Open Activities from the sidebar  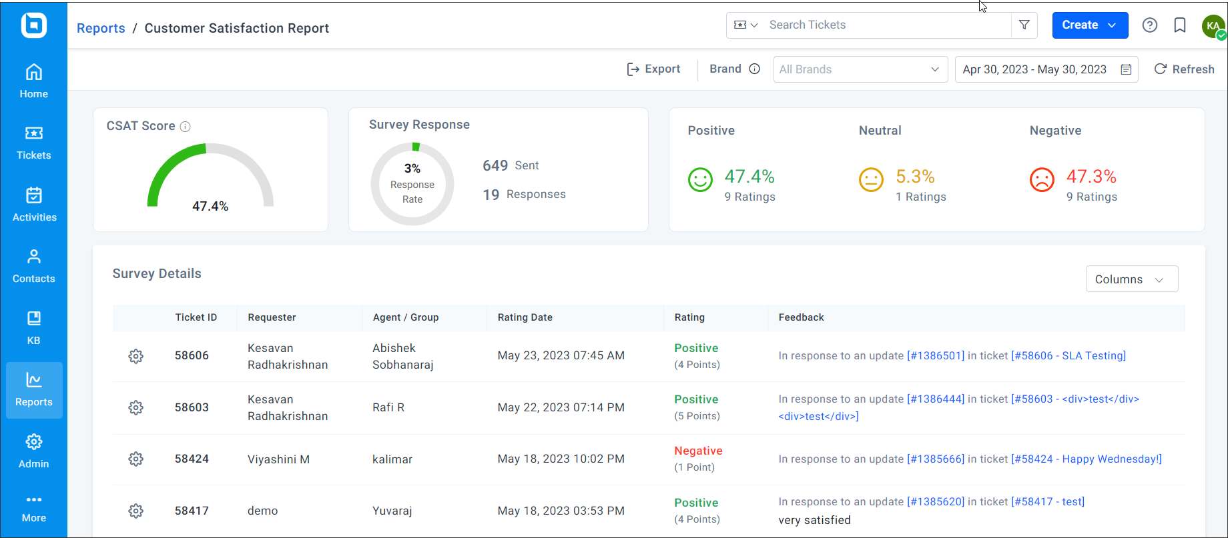(34, 205)
